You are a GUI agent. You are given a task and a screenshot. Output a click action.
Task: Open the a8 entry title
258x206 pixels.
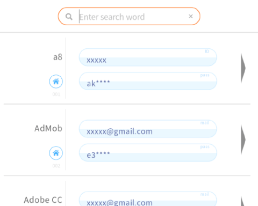coord(58,57)
